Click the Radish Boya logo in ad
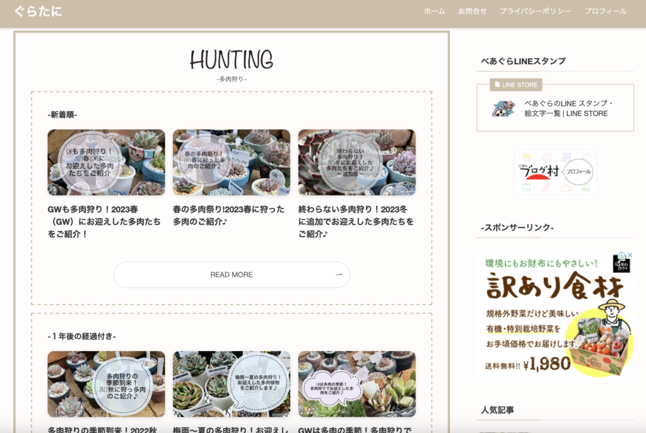The image size is (646, 433). [x=621, y=265]
